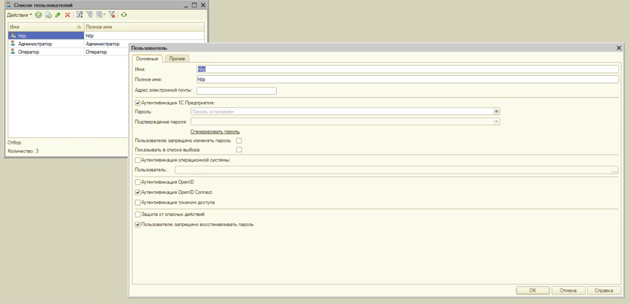Viewport: 630px width, 304px height.
Task: Click the green Add user icon
Action: pos(39,14)
